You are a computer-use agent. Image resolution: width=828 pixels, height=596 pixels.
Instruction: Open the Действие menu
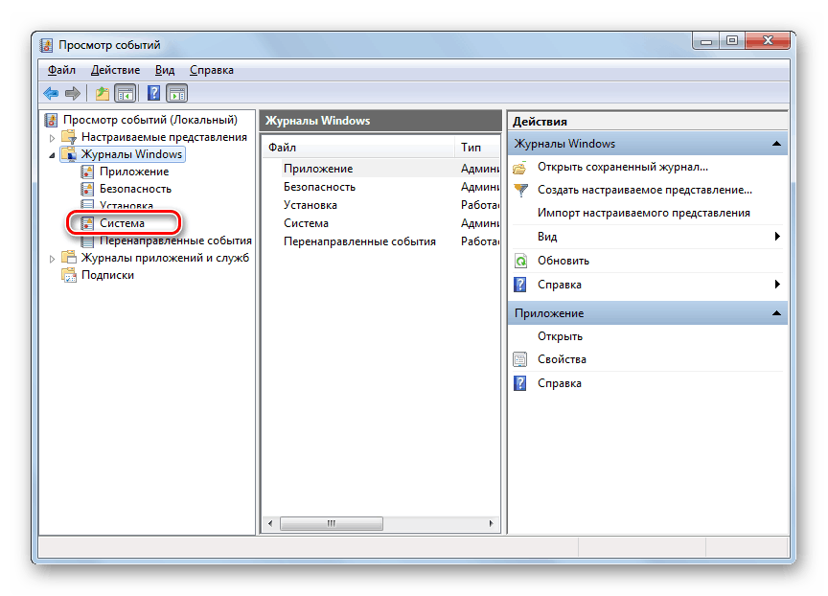[116, 70]
